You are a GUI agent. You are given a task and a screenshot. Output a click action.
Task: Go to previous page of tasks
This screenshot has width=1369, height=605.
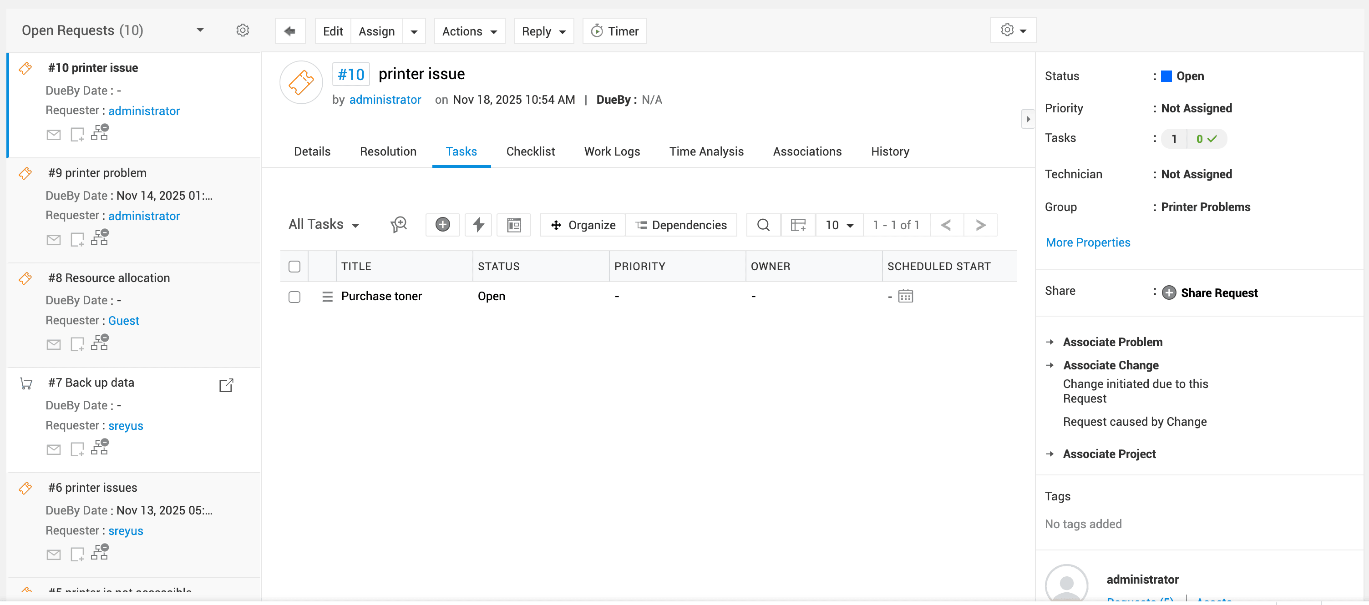coord(946,225)
